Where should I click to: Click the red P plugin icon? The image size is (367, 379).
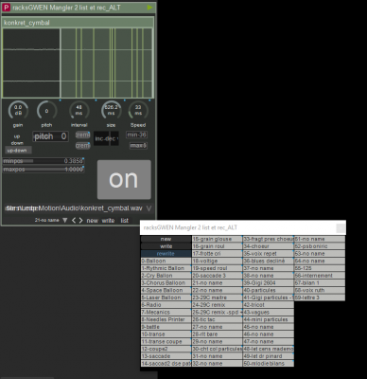[6, 8]
